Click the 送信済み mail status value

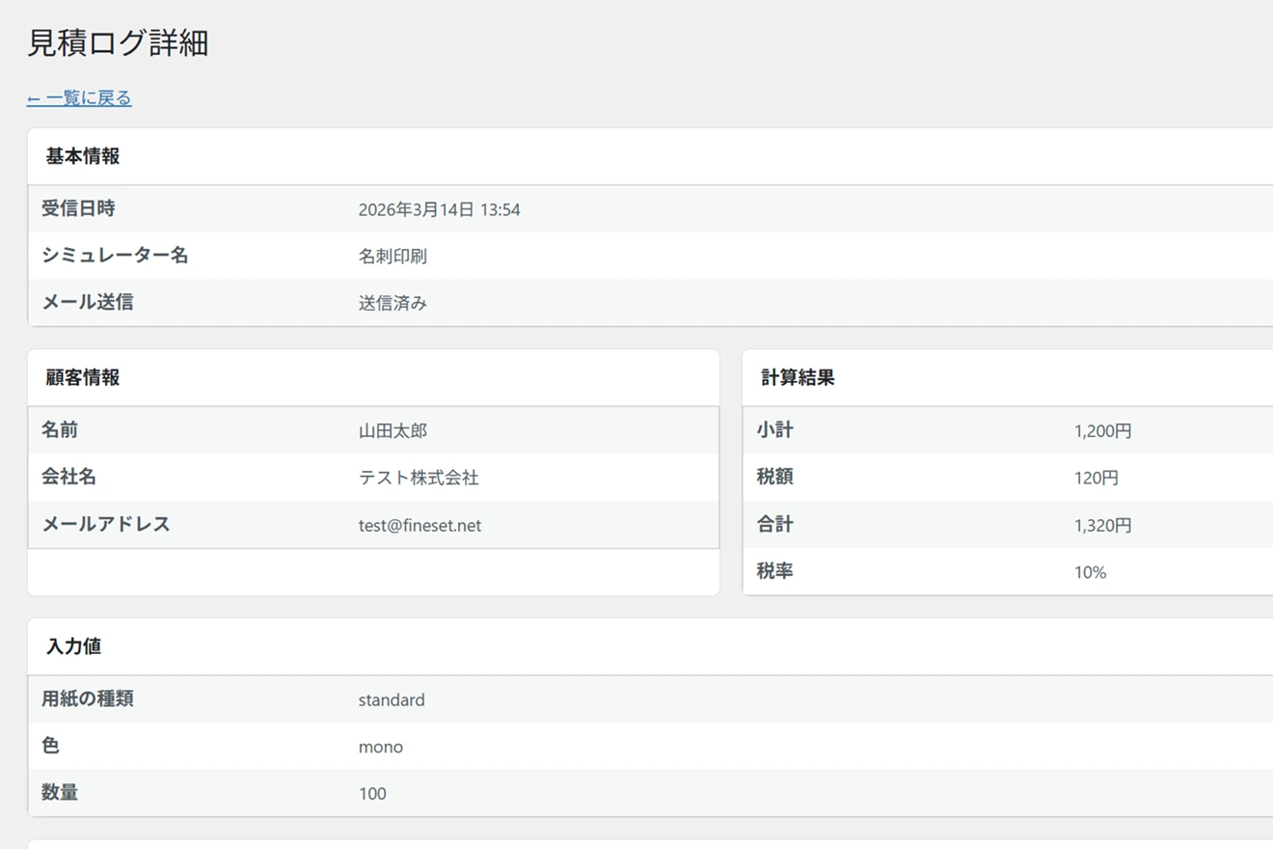(x=393, y=303)
